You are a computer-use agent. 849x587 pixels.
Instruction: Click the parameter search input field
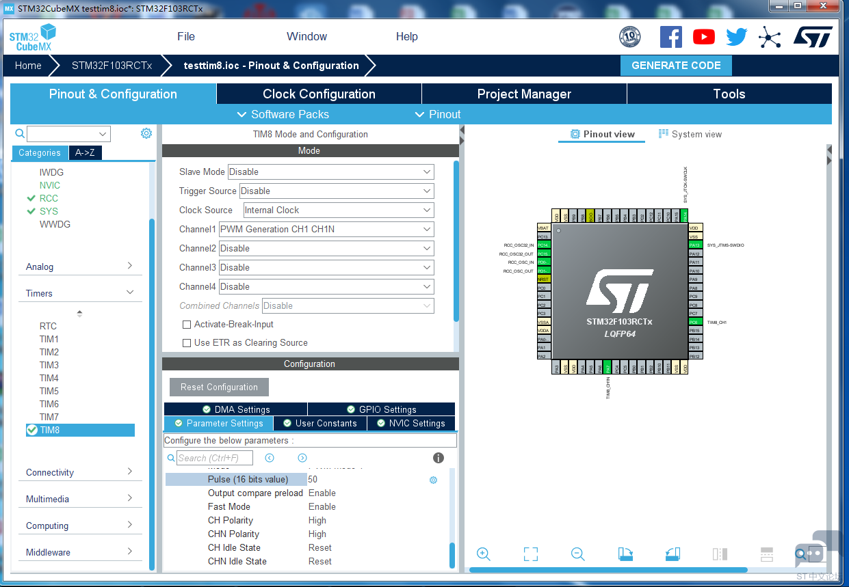215,458
